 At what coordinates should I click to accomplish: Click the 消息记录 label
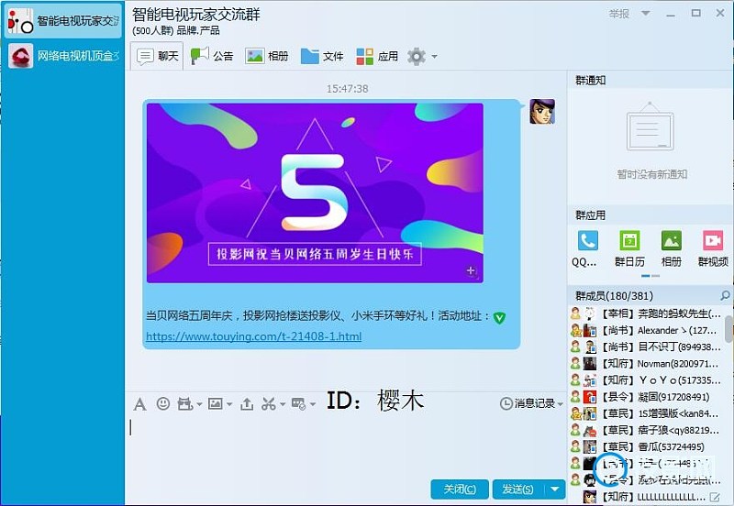click(x=534, y=403)
